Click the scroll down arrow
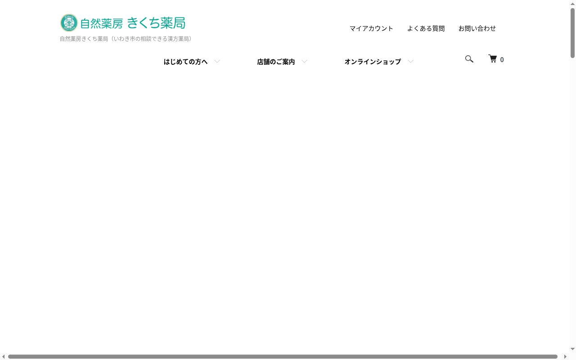The height and width of the screenshot is (360, 576). tap(573, 349)
